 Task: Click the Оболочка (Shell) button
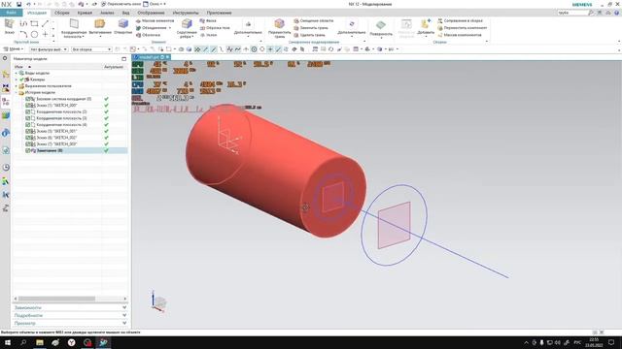(x=149, y=35)
